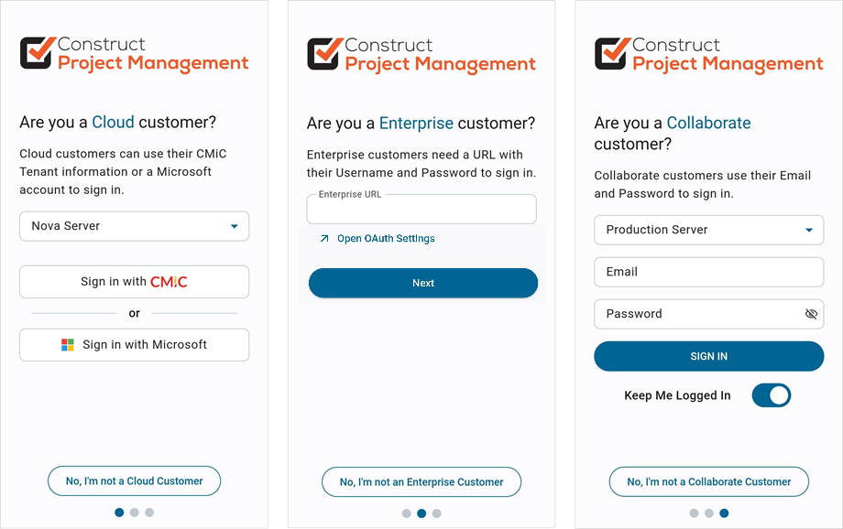Select the first page dot on Enterprise screen
Screen dimensions: 843x529
(x=407, y=513)
